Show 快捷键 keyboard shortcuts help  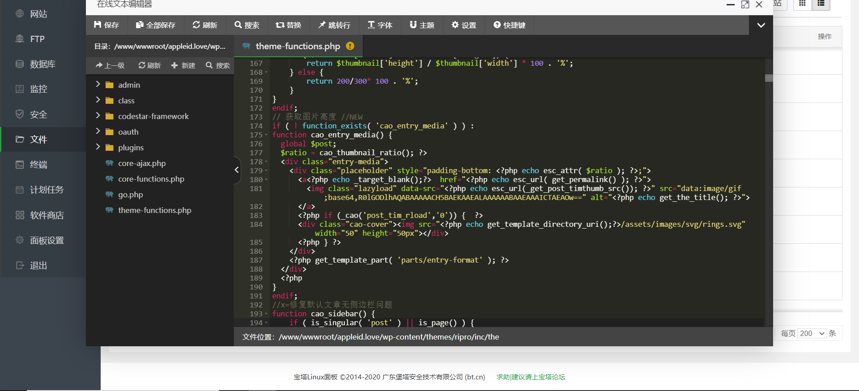click(x=510, y=25)
